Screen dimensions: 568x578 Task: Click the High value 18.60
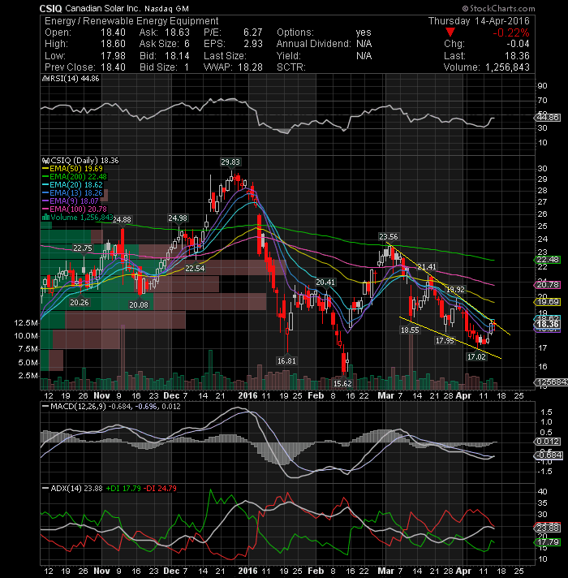click(113, 44)
